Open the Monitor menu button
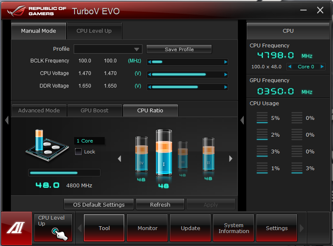 [147, 228]
